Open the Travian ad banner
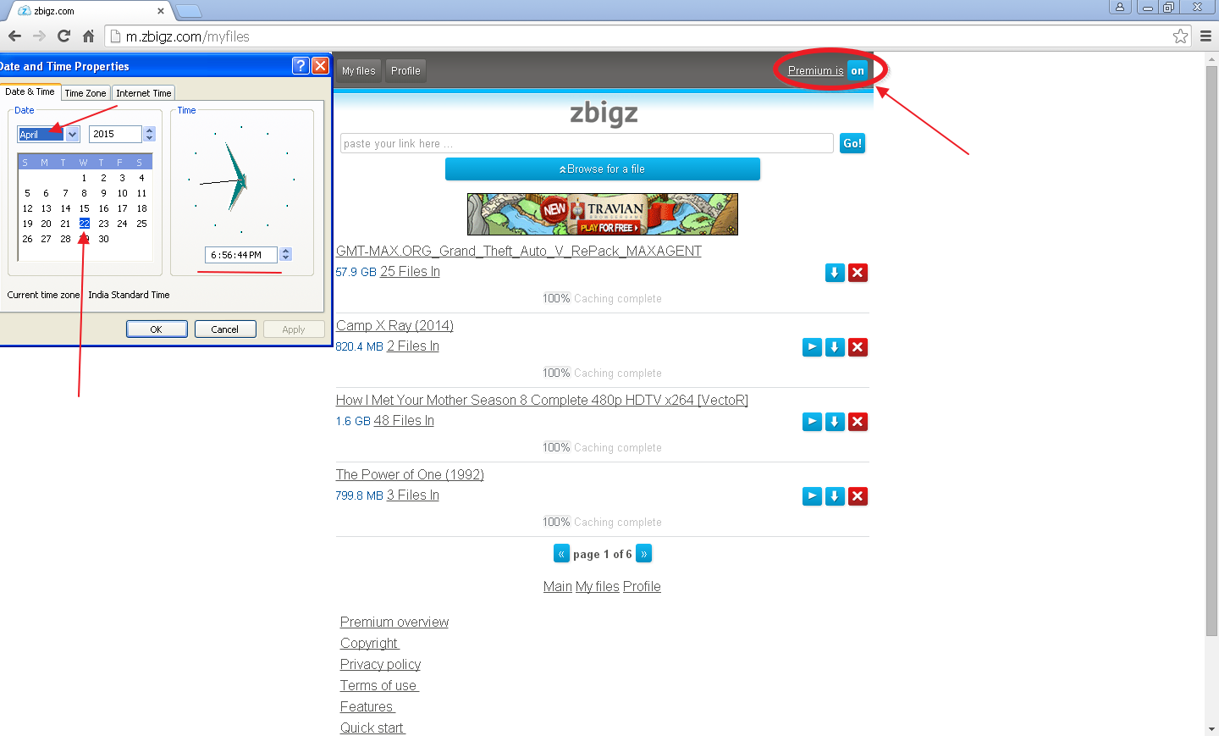 [x=603, y=214]
